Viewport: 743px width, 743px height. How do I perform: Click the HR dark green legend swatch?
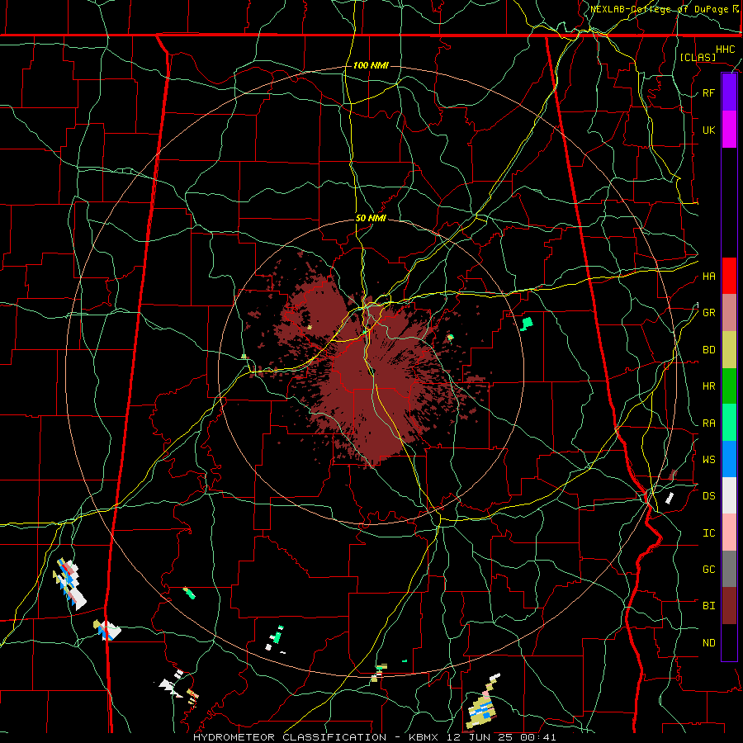(729, 386)
